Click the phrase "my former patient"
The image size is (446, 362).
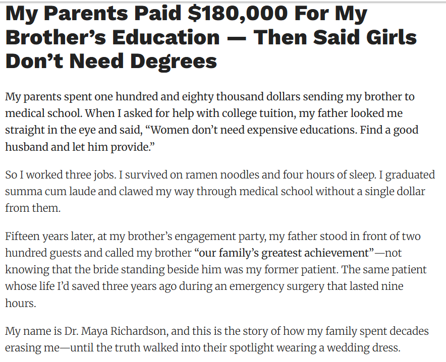[x=297, y=269]
